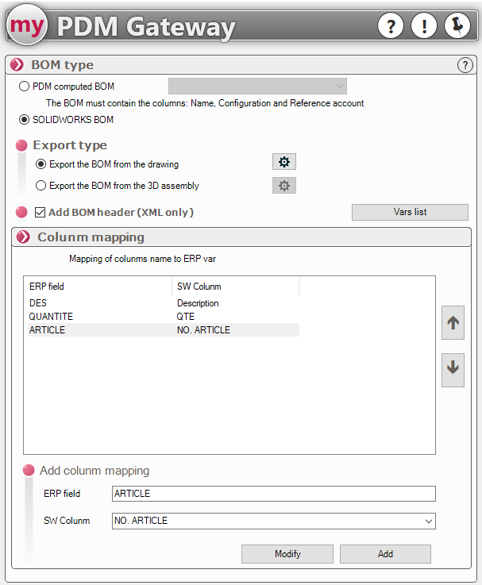Screen dimensions: 482x585
Task: Click the ERP field text input
Action: point(273,494)
